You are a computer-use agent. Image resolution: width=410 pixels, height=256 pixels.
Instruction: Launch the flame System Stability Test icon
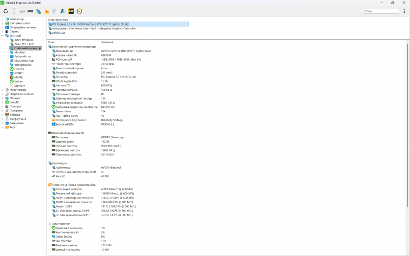[47, 11]
